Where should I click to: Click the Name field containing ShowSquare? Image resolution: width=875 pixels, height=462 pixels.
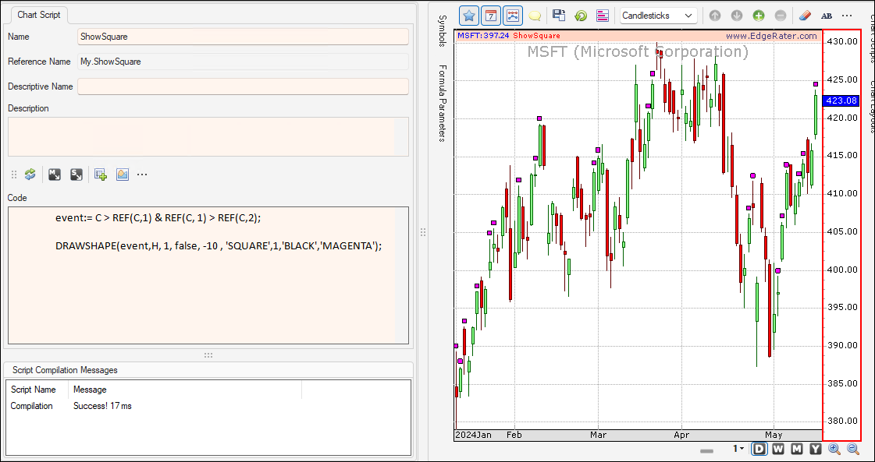click(x=243, y=37)
